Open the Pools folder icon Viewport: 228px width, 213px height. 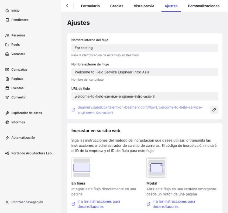[x=7, y=45]
